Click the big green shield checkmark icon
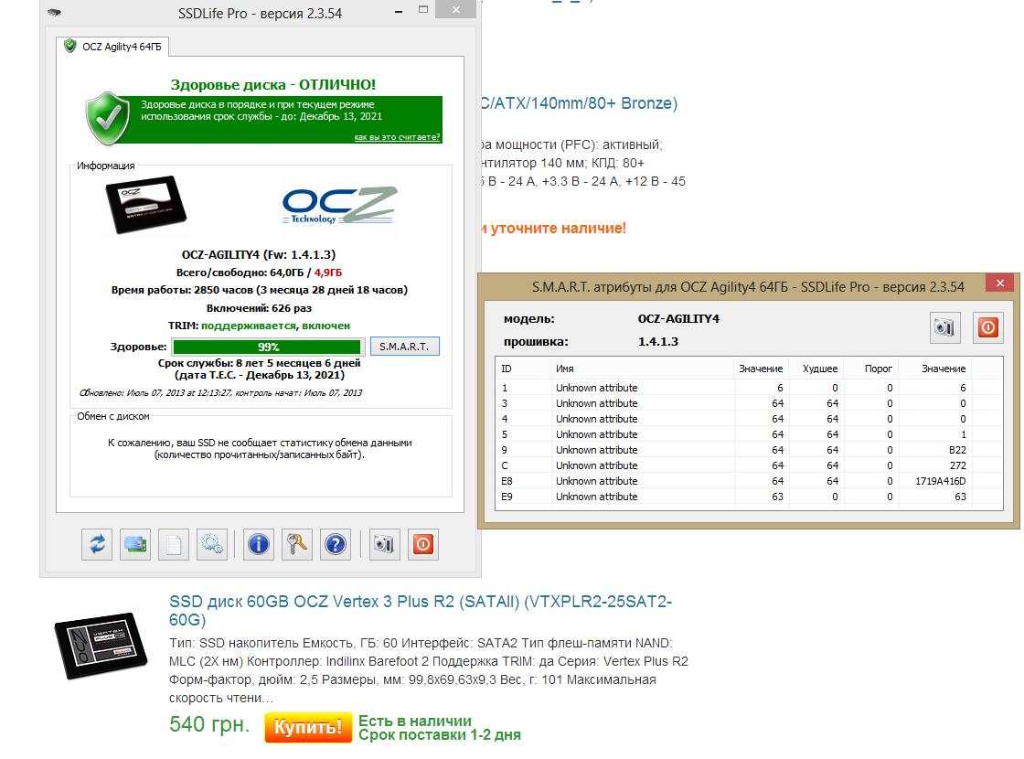This screenshot has height=759, width=1024. tap(108, 118)
